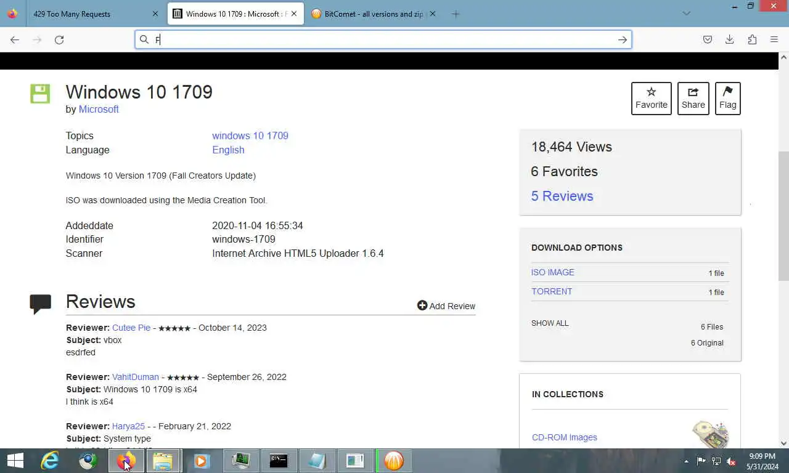
Task: Expand SHOW ALL download files
Action: (550, 323)
